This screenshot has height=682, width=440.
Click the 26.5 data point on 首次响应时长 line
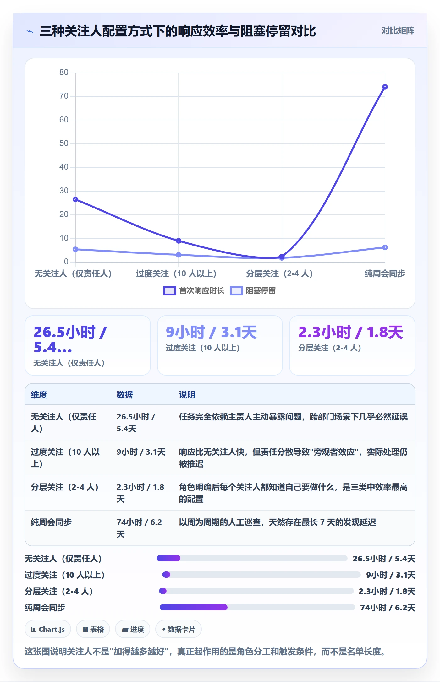click(75, 199)
